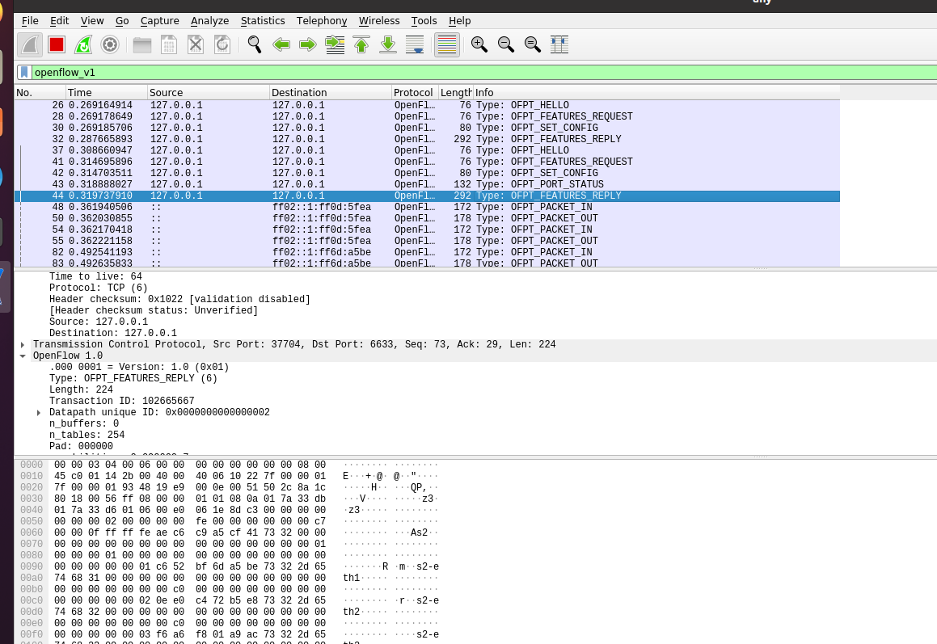The height and width of the screenshot is (644, 937).
Task: Zoom in the packet text
Action: 479,44
